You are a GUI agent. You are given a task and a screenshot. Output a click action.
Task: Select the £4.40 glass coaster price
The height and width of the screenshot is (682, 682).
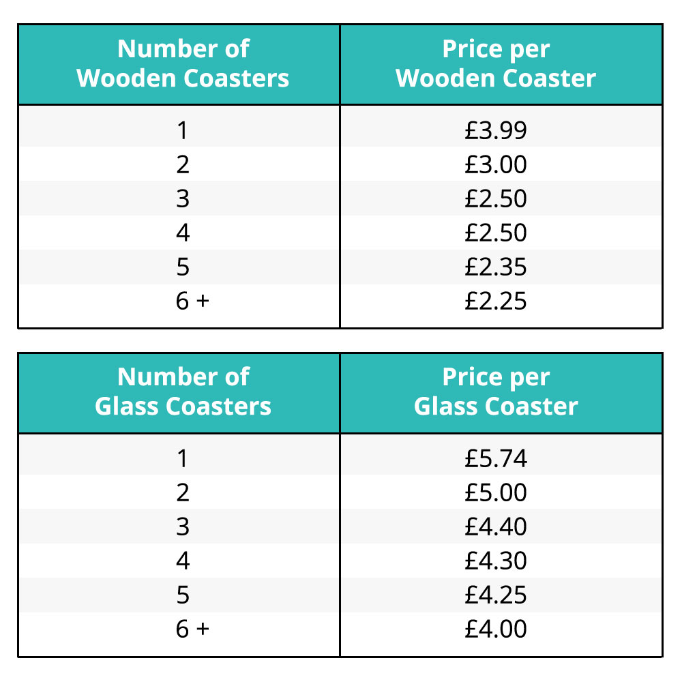(496, 527)
